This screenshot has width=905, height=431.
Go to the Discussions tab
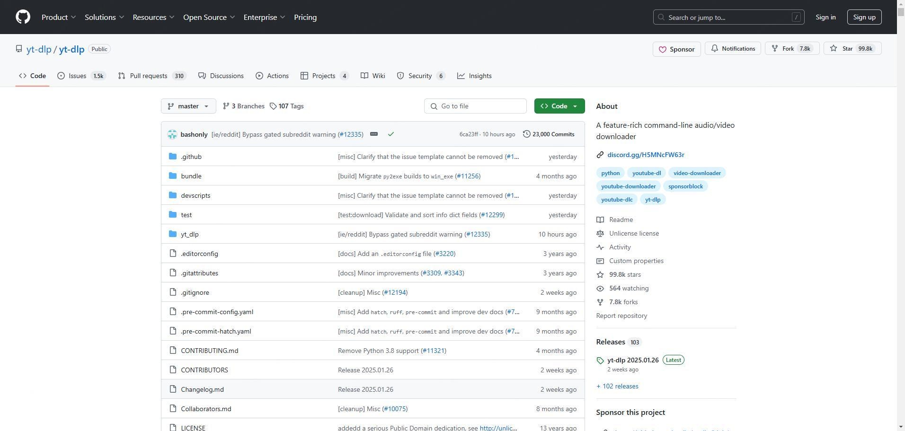[x=221, y=76]
